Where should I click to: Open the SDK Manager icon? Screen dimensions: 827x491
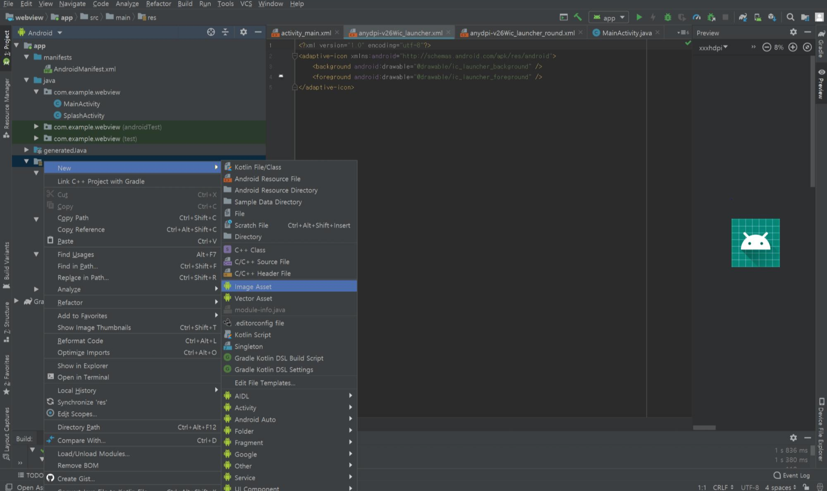click(772, 17)
